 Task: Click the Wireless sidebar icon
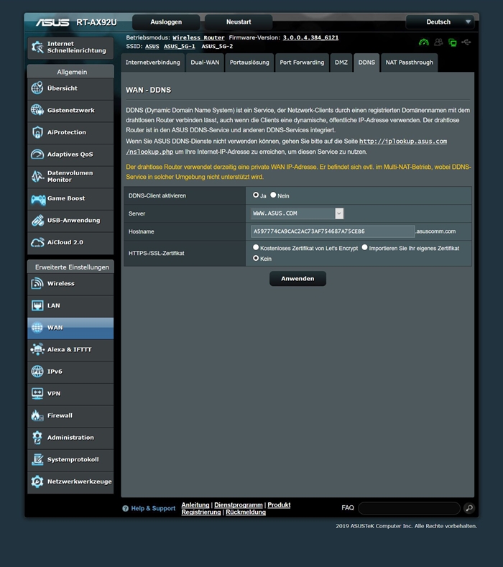point(37,283)
